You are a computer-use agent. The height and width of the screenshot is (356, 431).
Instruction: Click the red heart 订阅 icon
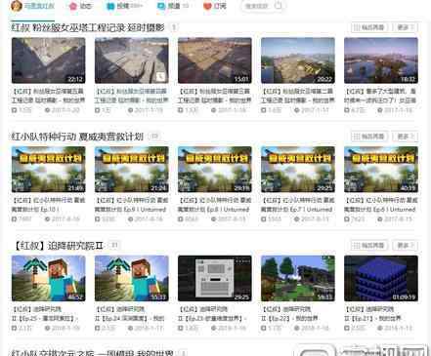tap(207, 6)
